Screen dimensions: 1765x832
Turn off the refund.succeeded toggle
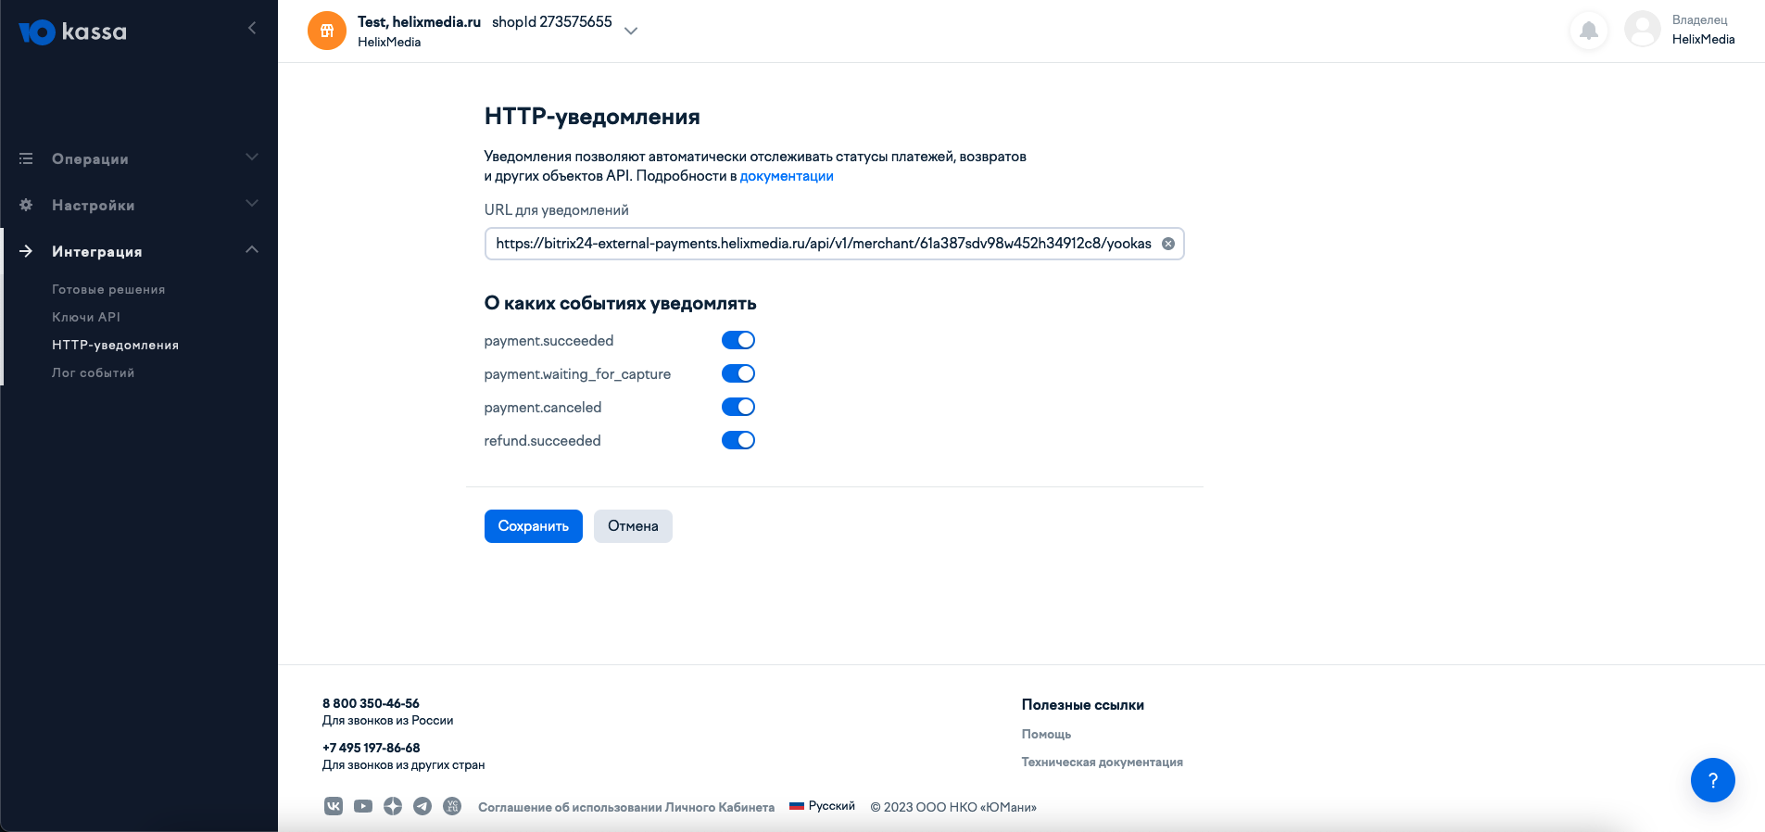click(x=738, y=440)
